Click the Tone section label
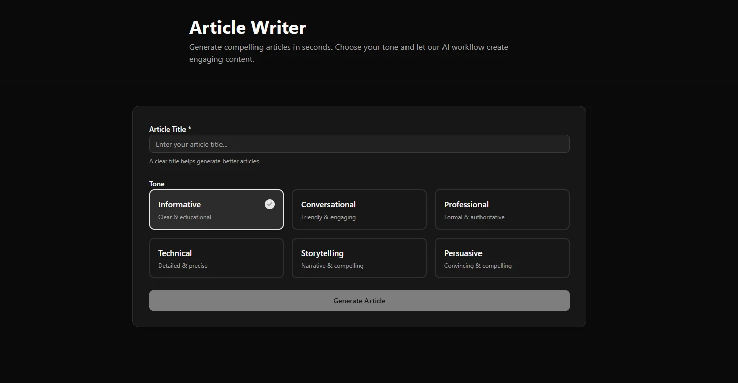 [157, 184]
